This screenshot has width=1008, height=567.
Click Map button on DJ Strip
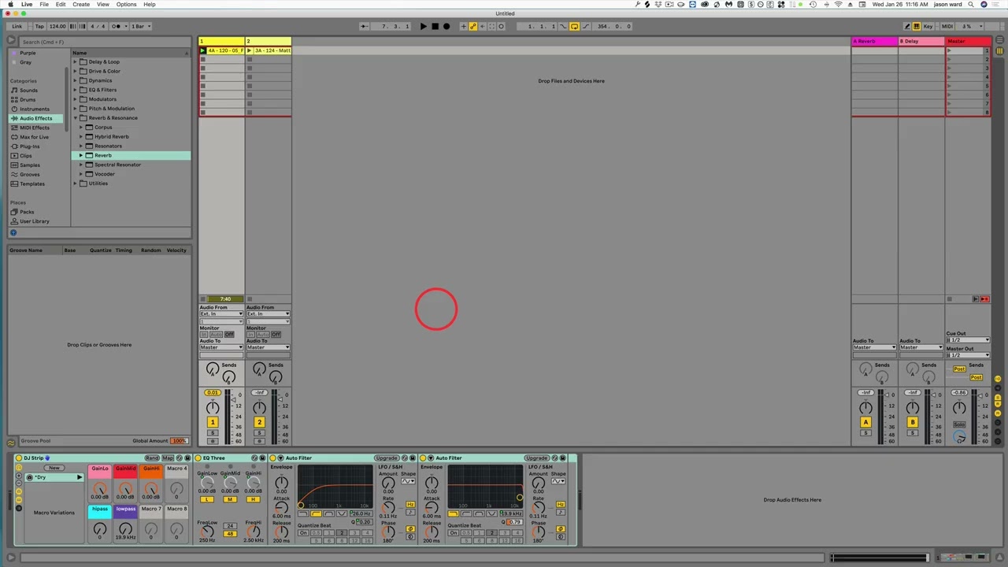pyautogui.click(x=168, y=458)
